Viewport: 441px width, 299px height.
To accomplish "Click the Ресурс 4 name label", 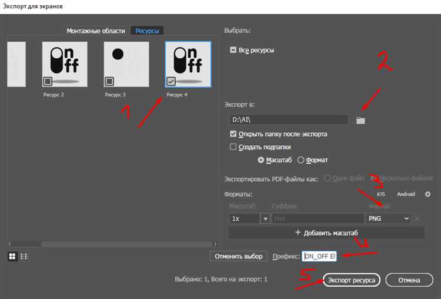I will [177, 95].
